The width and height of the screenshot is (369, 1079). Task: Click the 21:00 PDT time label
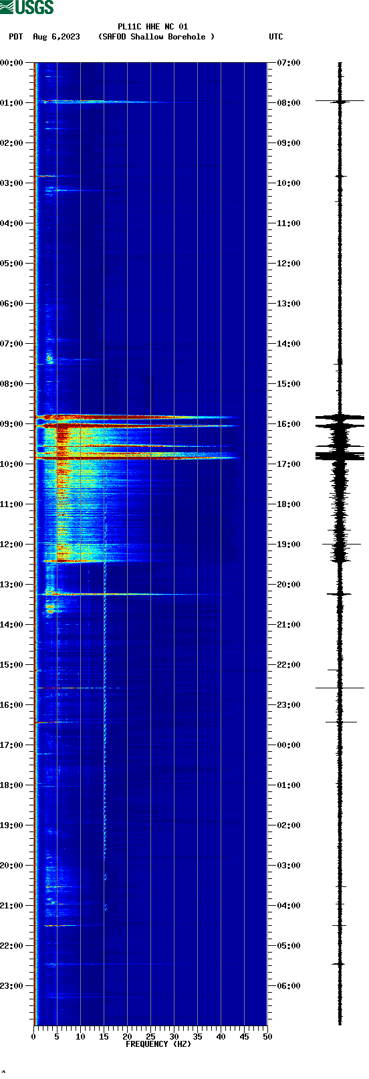pyautogui.click(x=12, y=906)
